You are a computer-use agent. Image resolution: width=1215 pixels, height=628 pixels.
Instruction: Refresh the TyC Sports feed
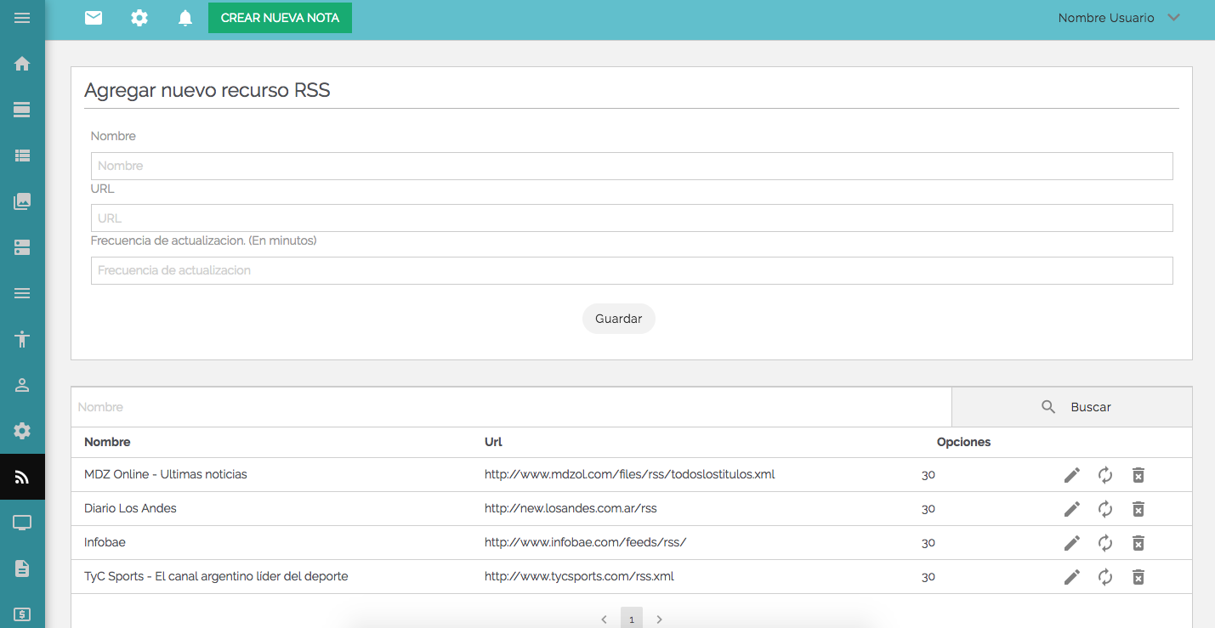(x=1105, y=577)
